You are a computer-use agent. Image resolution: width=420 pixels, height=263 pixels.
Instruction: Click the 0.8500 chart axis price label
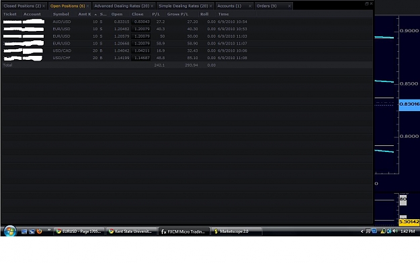coord(409,84)
